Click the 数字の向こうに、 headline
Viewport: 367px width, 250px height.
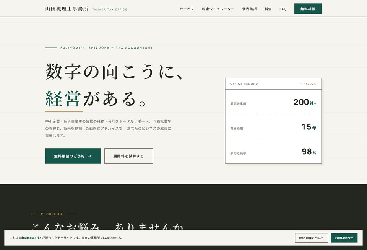(114, 72)
